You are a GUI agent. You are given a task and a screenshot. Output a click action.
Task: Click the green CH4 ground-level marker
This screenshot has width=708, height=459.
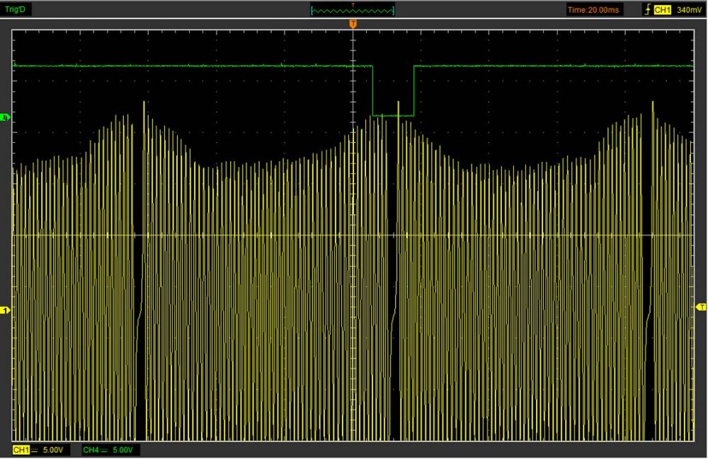4,116
